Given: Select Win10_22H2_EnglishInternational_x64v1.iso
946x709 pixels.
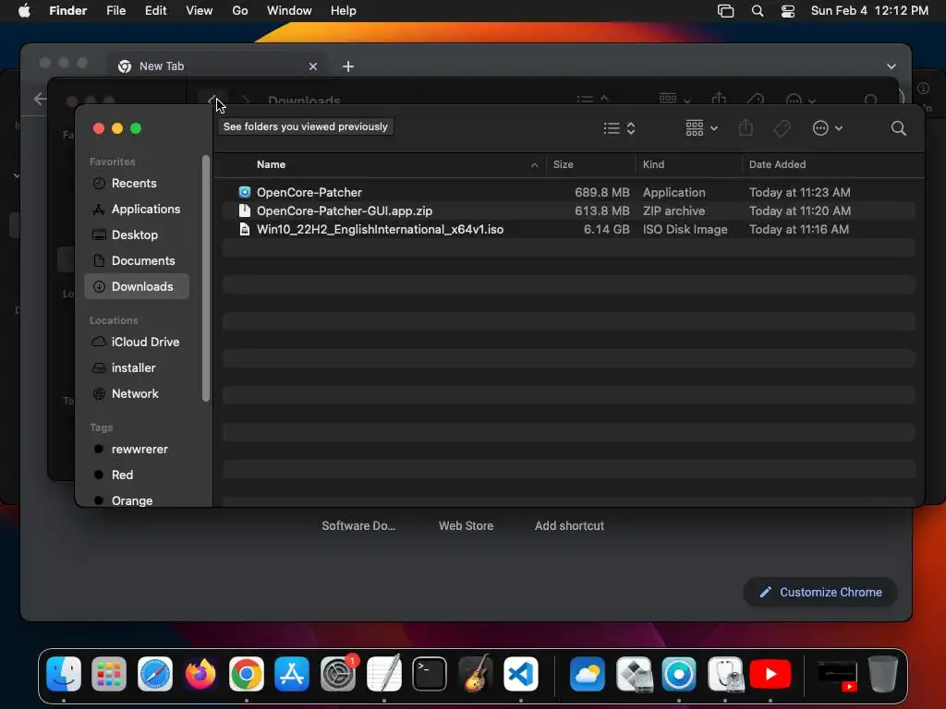Looking at the screenshot, I should point(380,230).
